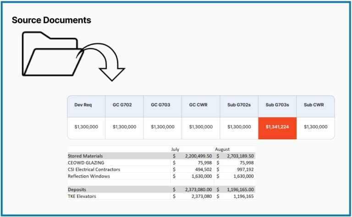Click the highlighted $1,341,224 red cell
The height and width of the screenshot is (217, 352).
click(277, 128)
